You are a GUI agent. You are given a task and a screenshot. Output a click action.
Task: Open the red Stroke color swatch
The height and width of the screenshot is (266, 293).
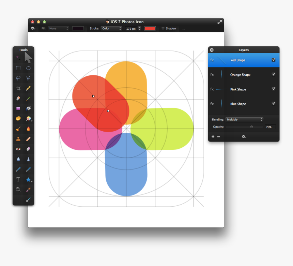(150, 28)
